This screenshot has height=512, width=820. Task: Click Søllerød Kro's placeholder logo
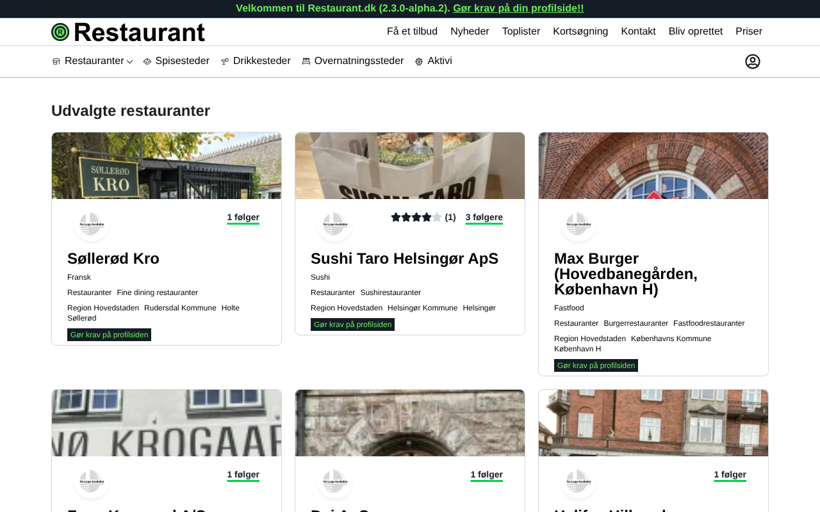tap(92, 224)
